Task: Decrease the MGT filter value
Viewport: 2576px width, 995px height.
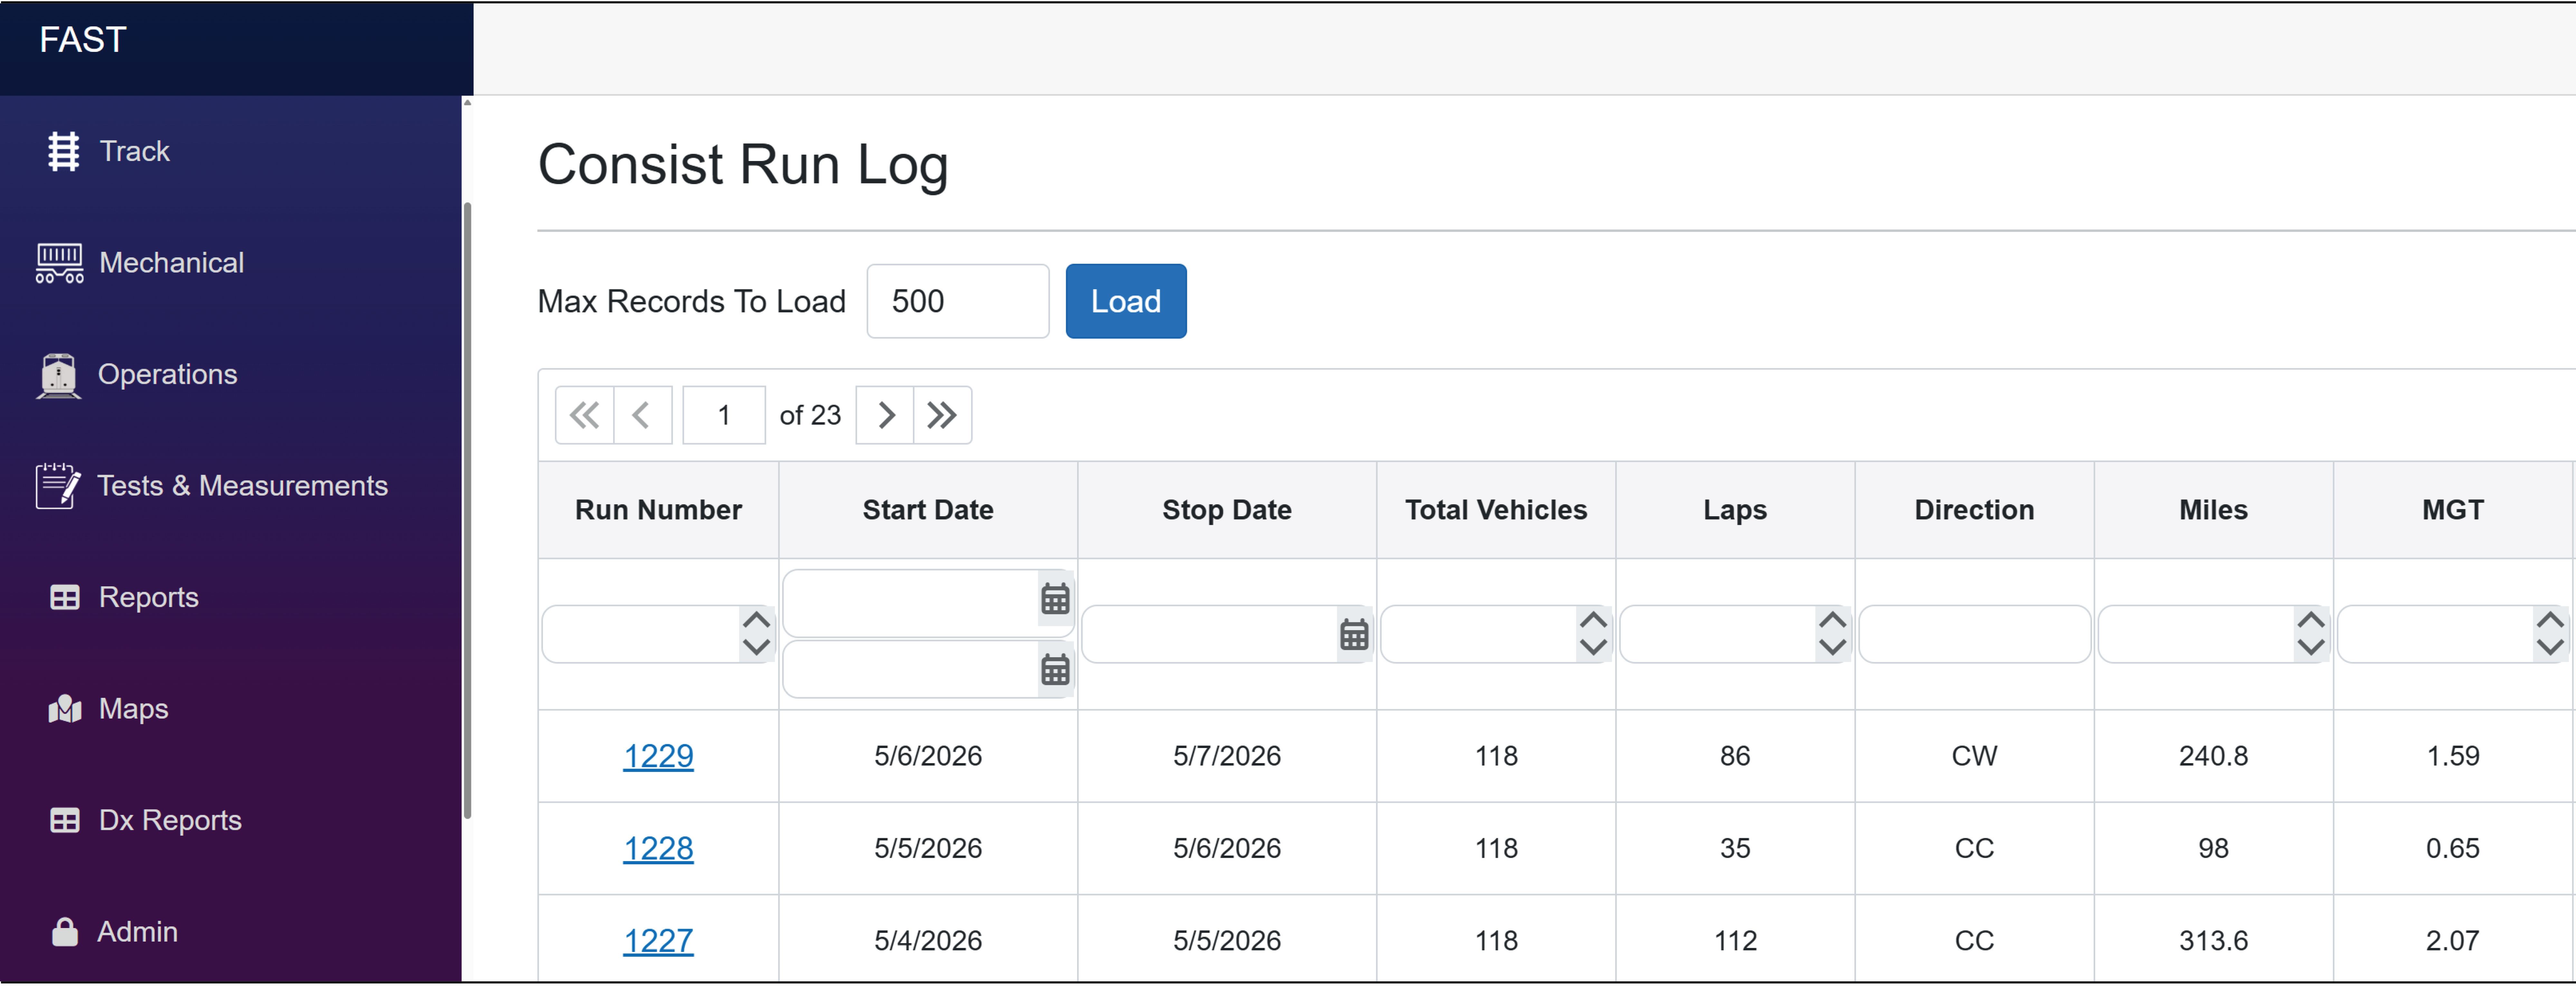Action: pyautogui.click(x=2550, y=648)
